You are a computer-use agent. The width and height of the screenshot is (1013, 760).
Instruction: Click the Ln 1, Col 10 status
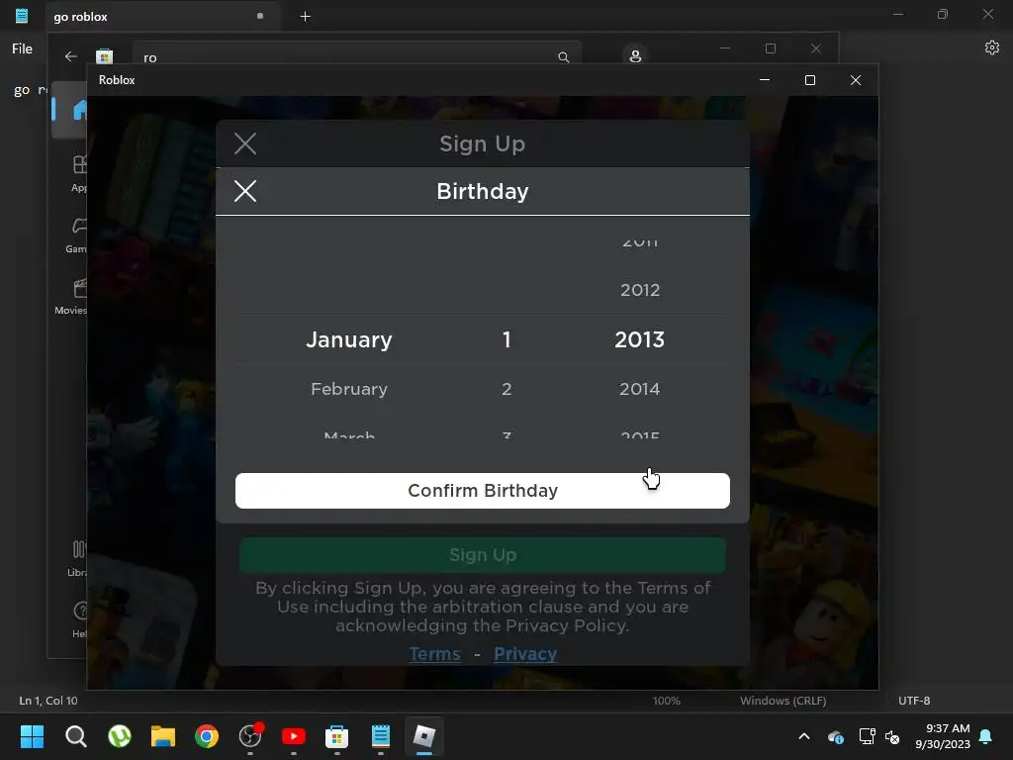click(48, 701)
